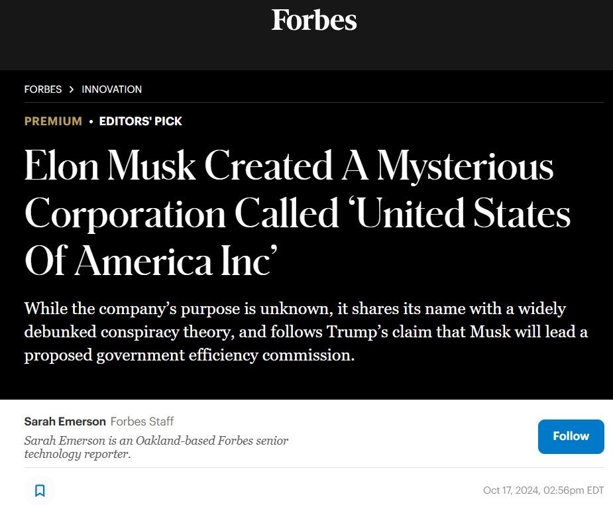The image size is (613, 505).
Task: Click the Forbes logo in the header
Action: pos(313,20)
